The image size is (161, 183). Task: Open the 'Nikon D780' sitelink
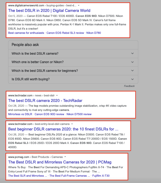click(x=94, y=33)
